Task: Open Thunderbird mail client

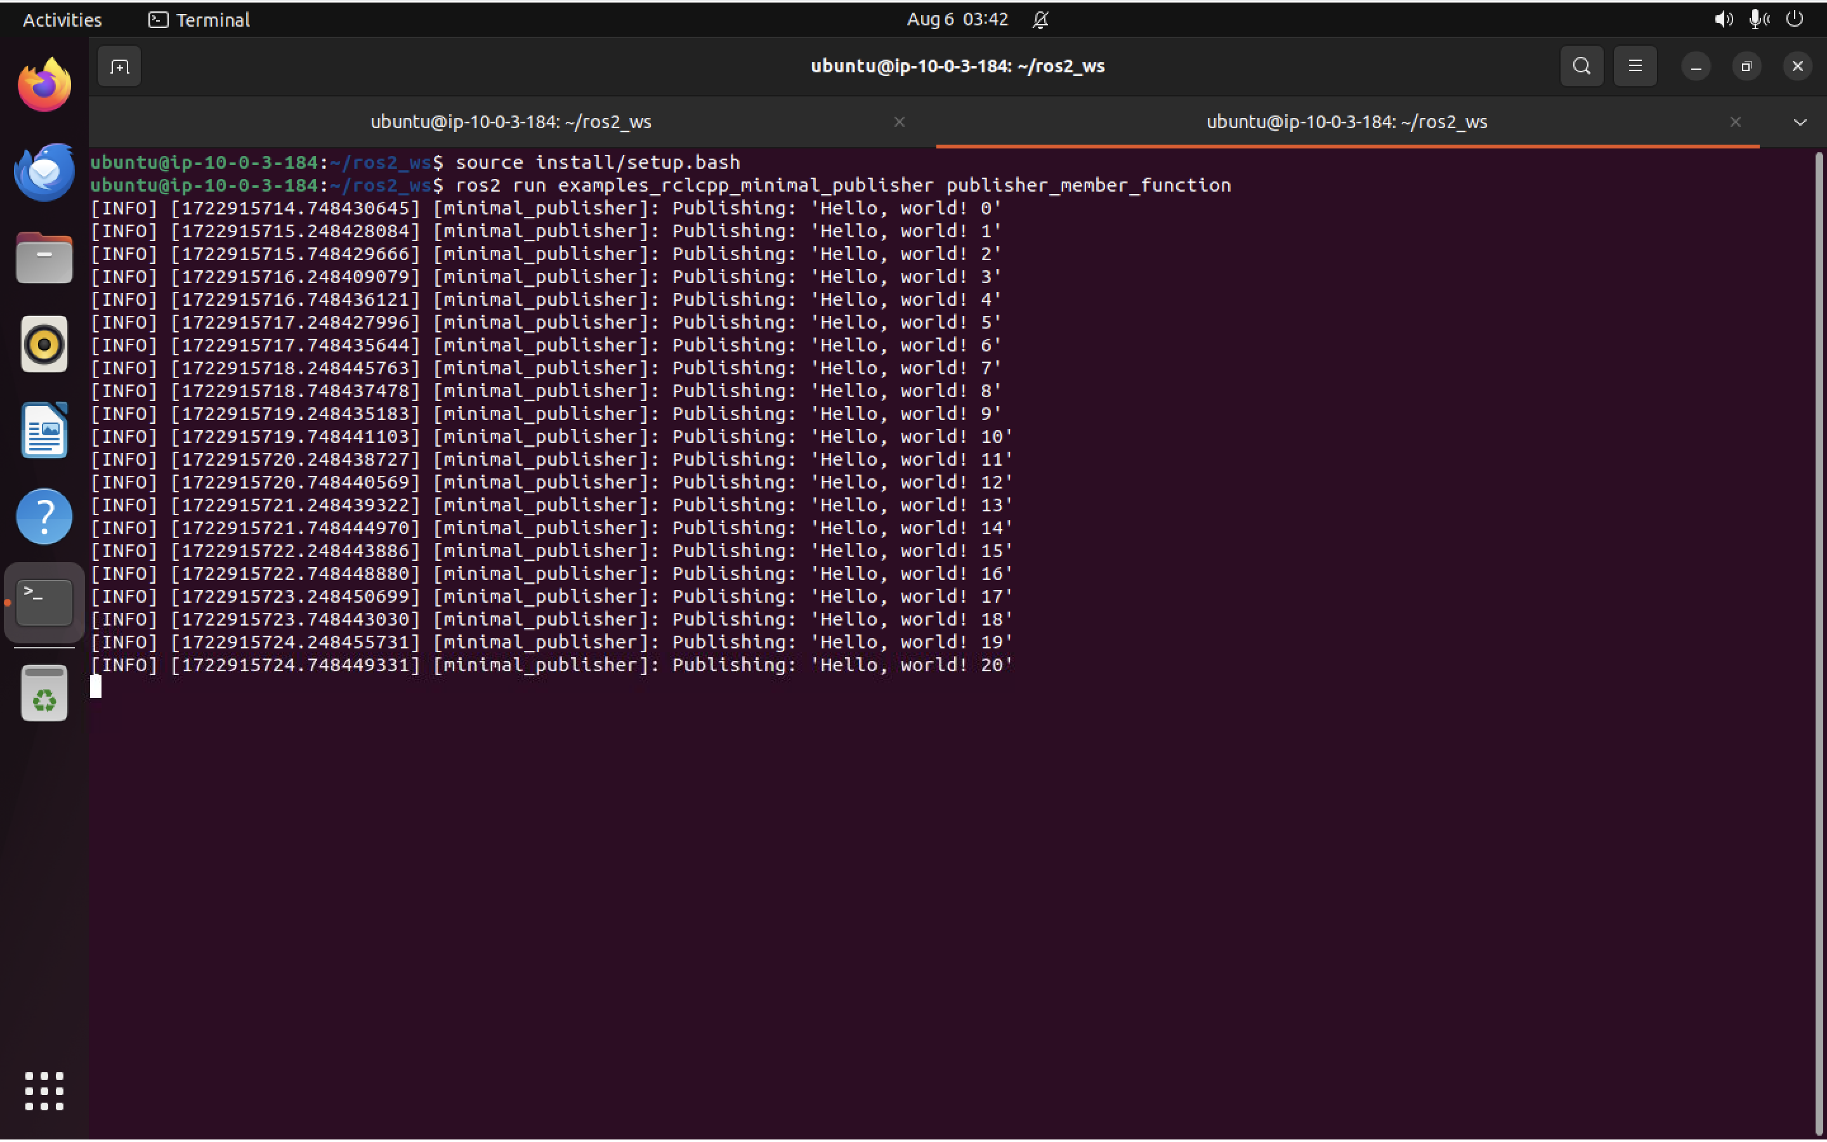Action: (x=43, y=171)
